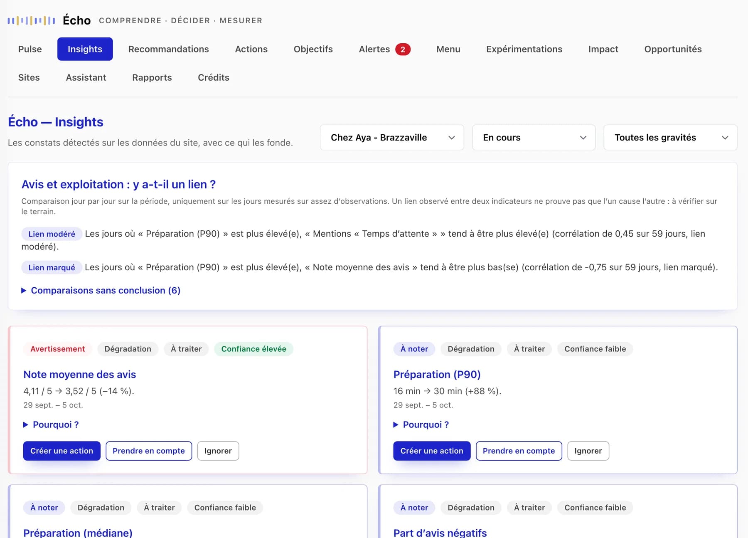Open the Toutes les gravités dropdown

click(670, 138)
